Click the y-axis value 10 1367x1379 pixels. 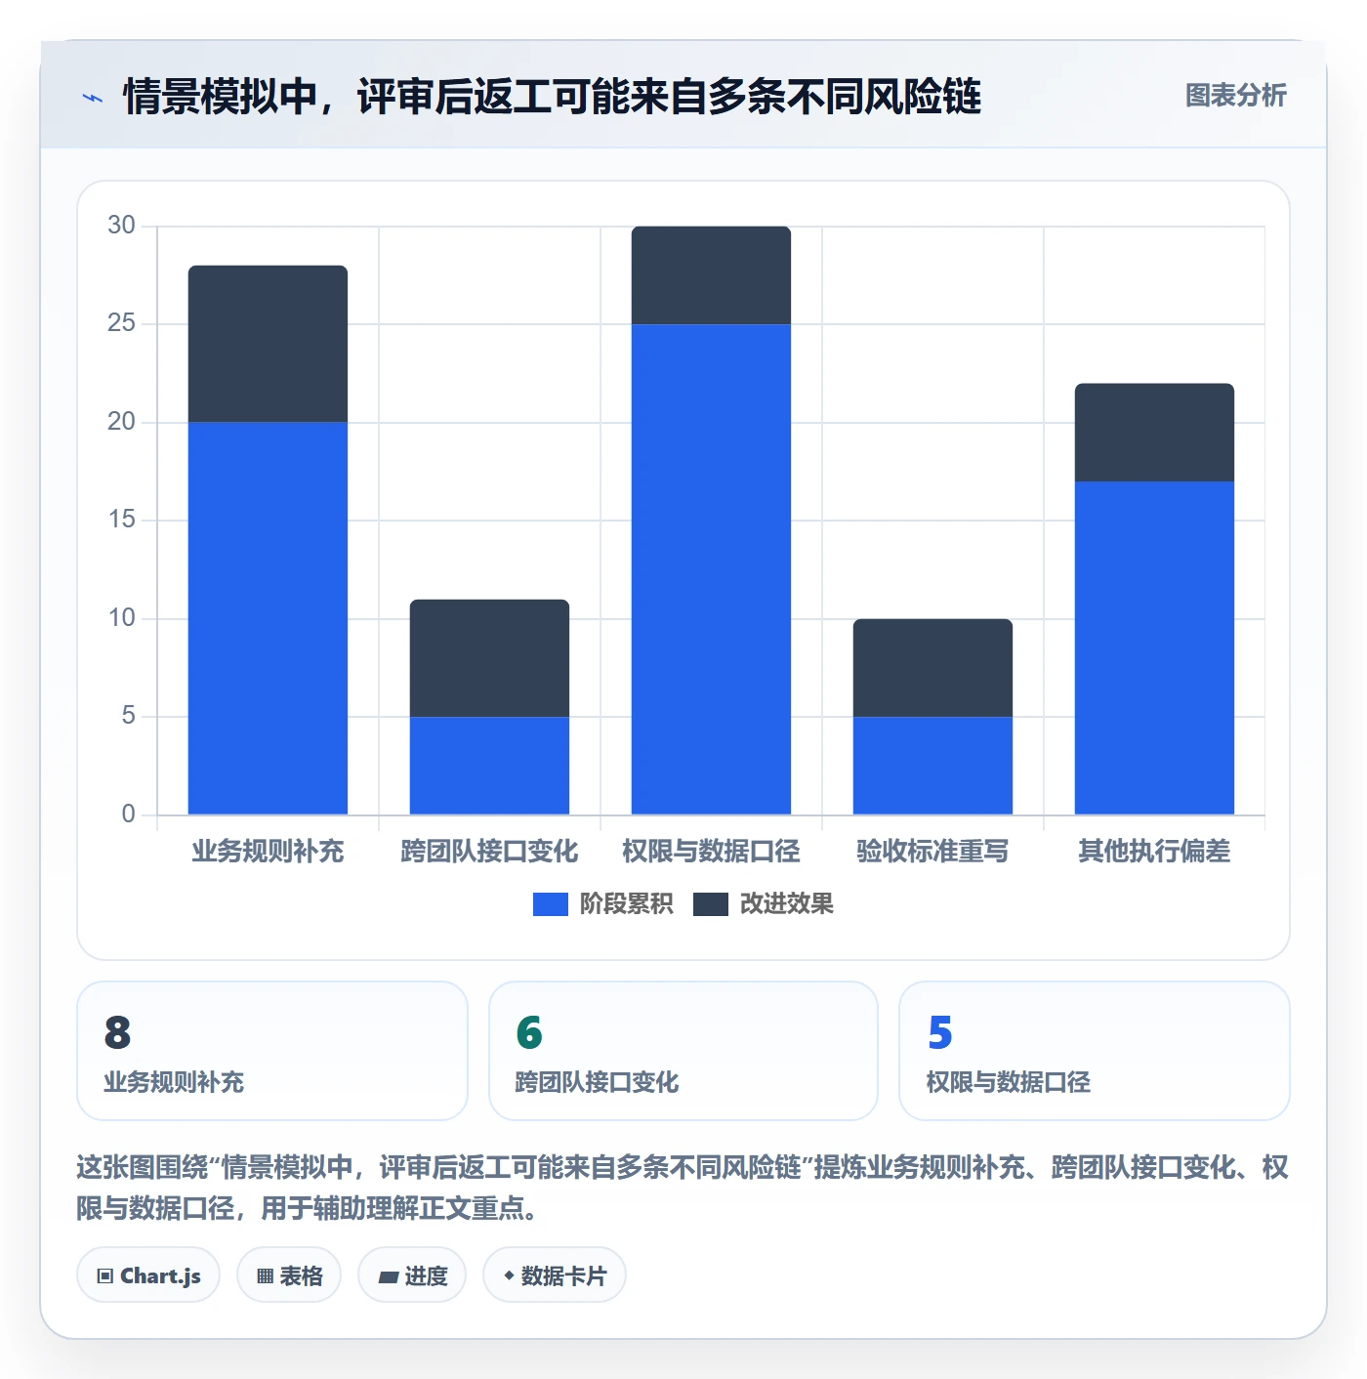[121, 618]
